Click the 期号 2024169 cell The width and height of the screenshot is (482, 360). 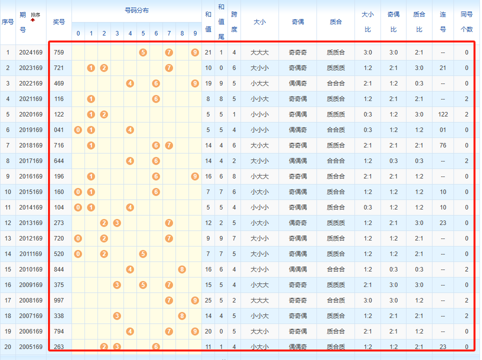[x=30, y=52]
